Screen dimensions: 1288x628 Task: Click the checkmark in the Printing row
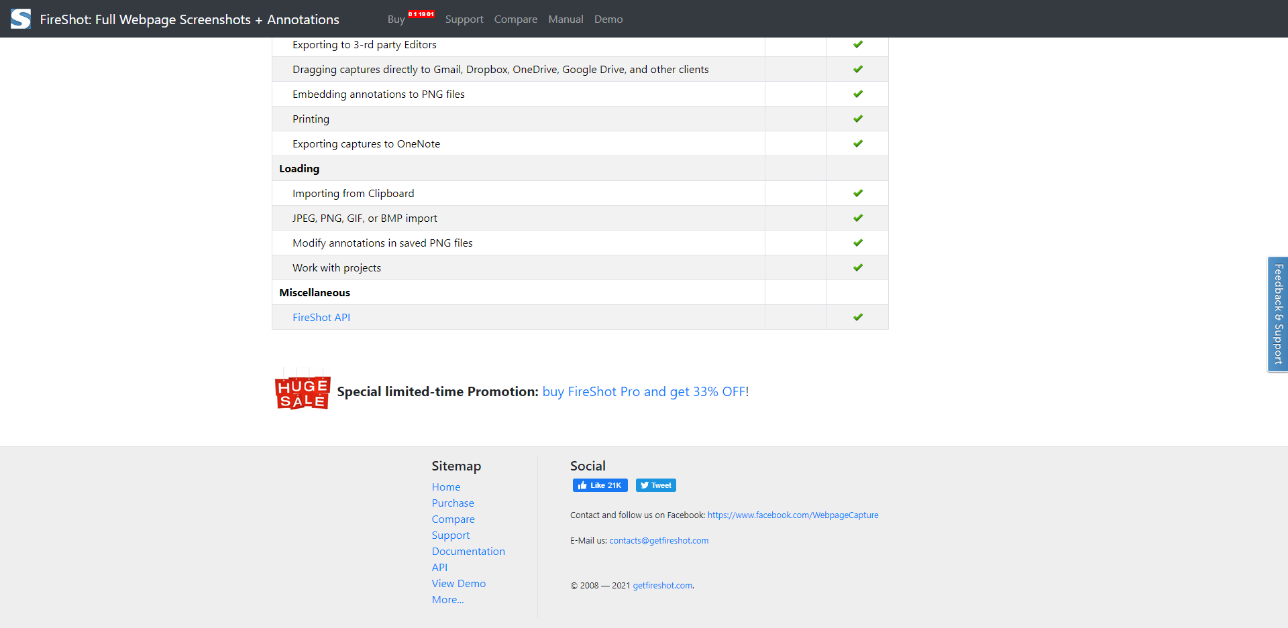858,119
